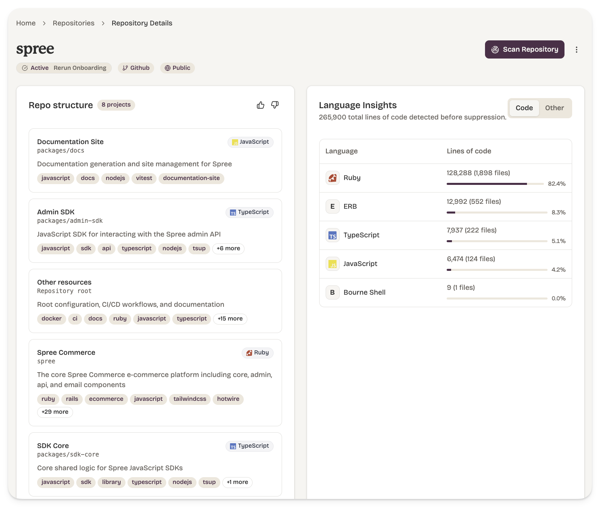Screen dimensions: 600x507
Task: Switch to the Code tab
Action: pyautogui.click(x=524, y=108)
